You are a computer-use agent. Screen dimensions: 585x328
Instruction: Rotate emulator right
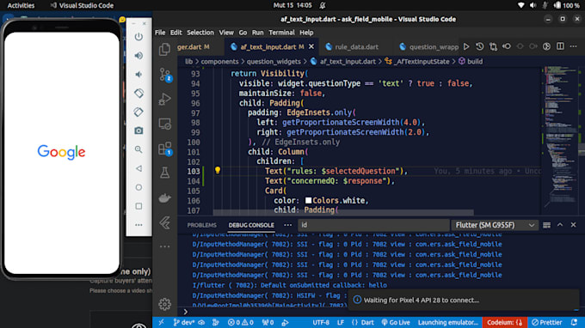tap(139, 112)
